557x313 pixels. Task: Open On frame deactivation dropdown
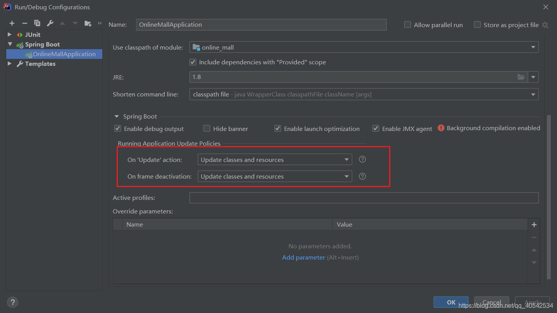[275, 176]
